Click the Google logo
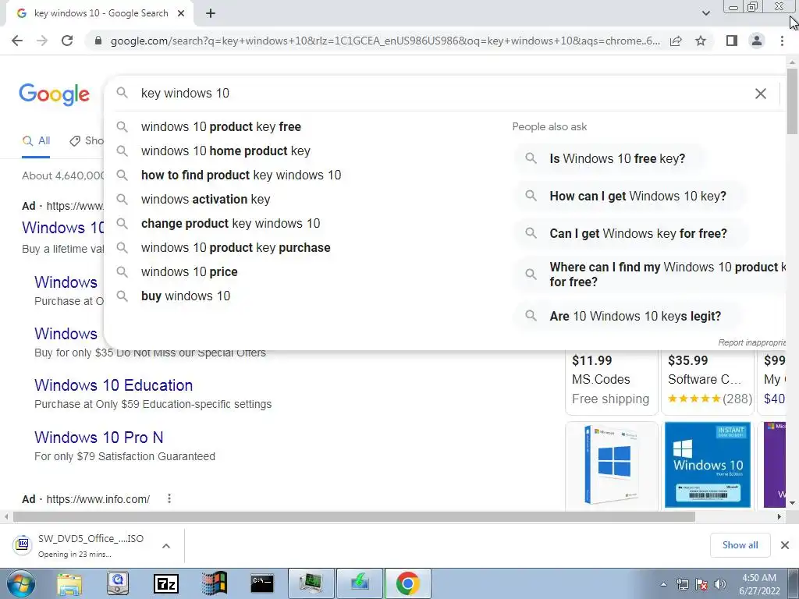Screen dimensions: 799x599 pyautogui.click(x=55, y=94)
